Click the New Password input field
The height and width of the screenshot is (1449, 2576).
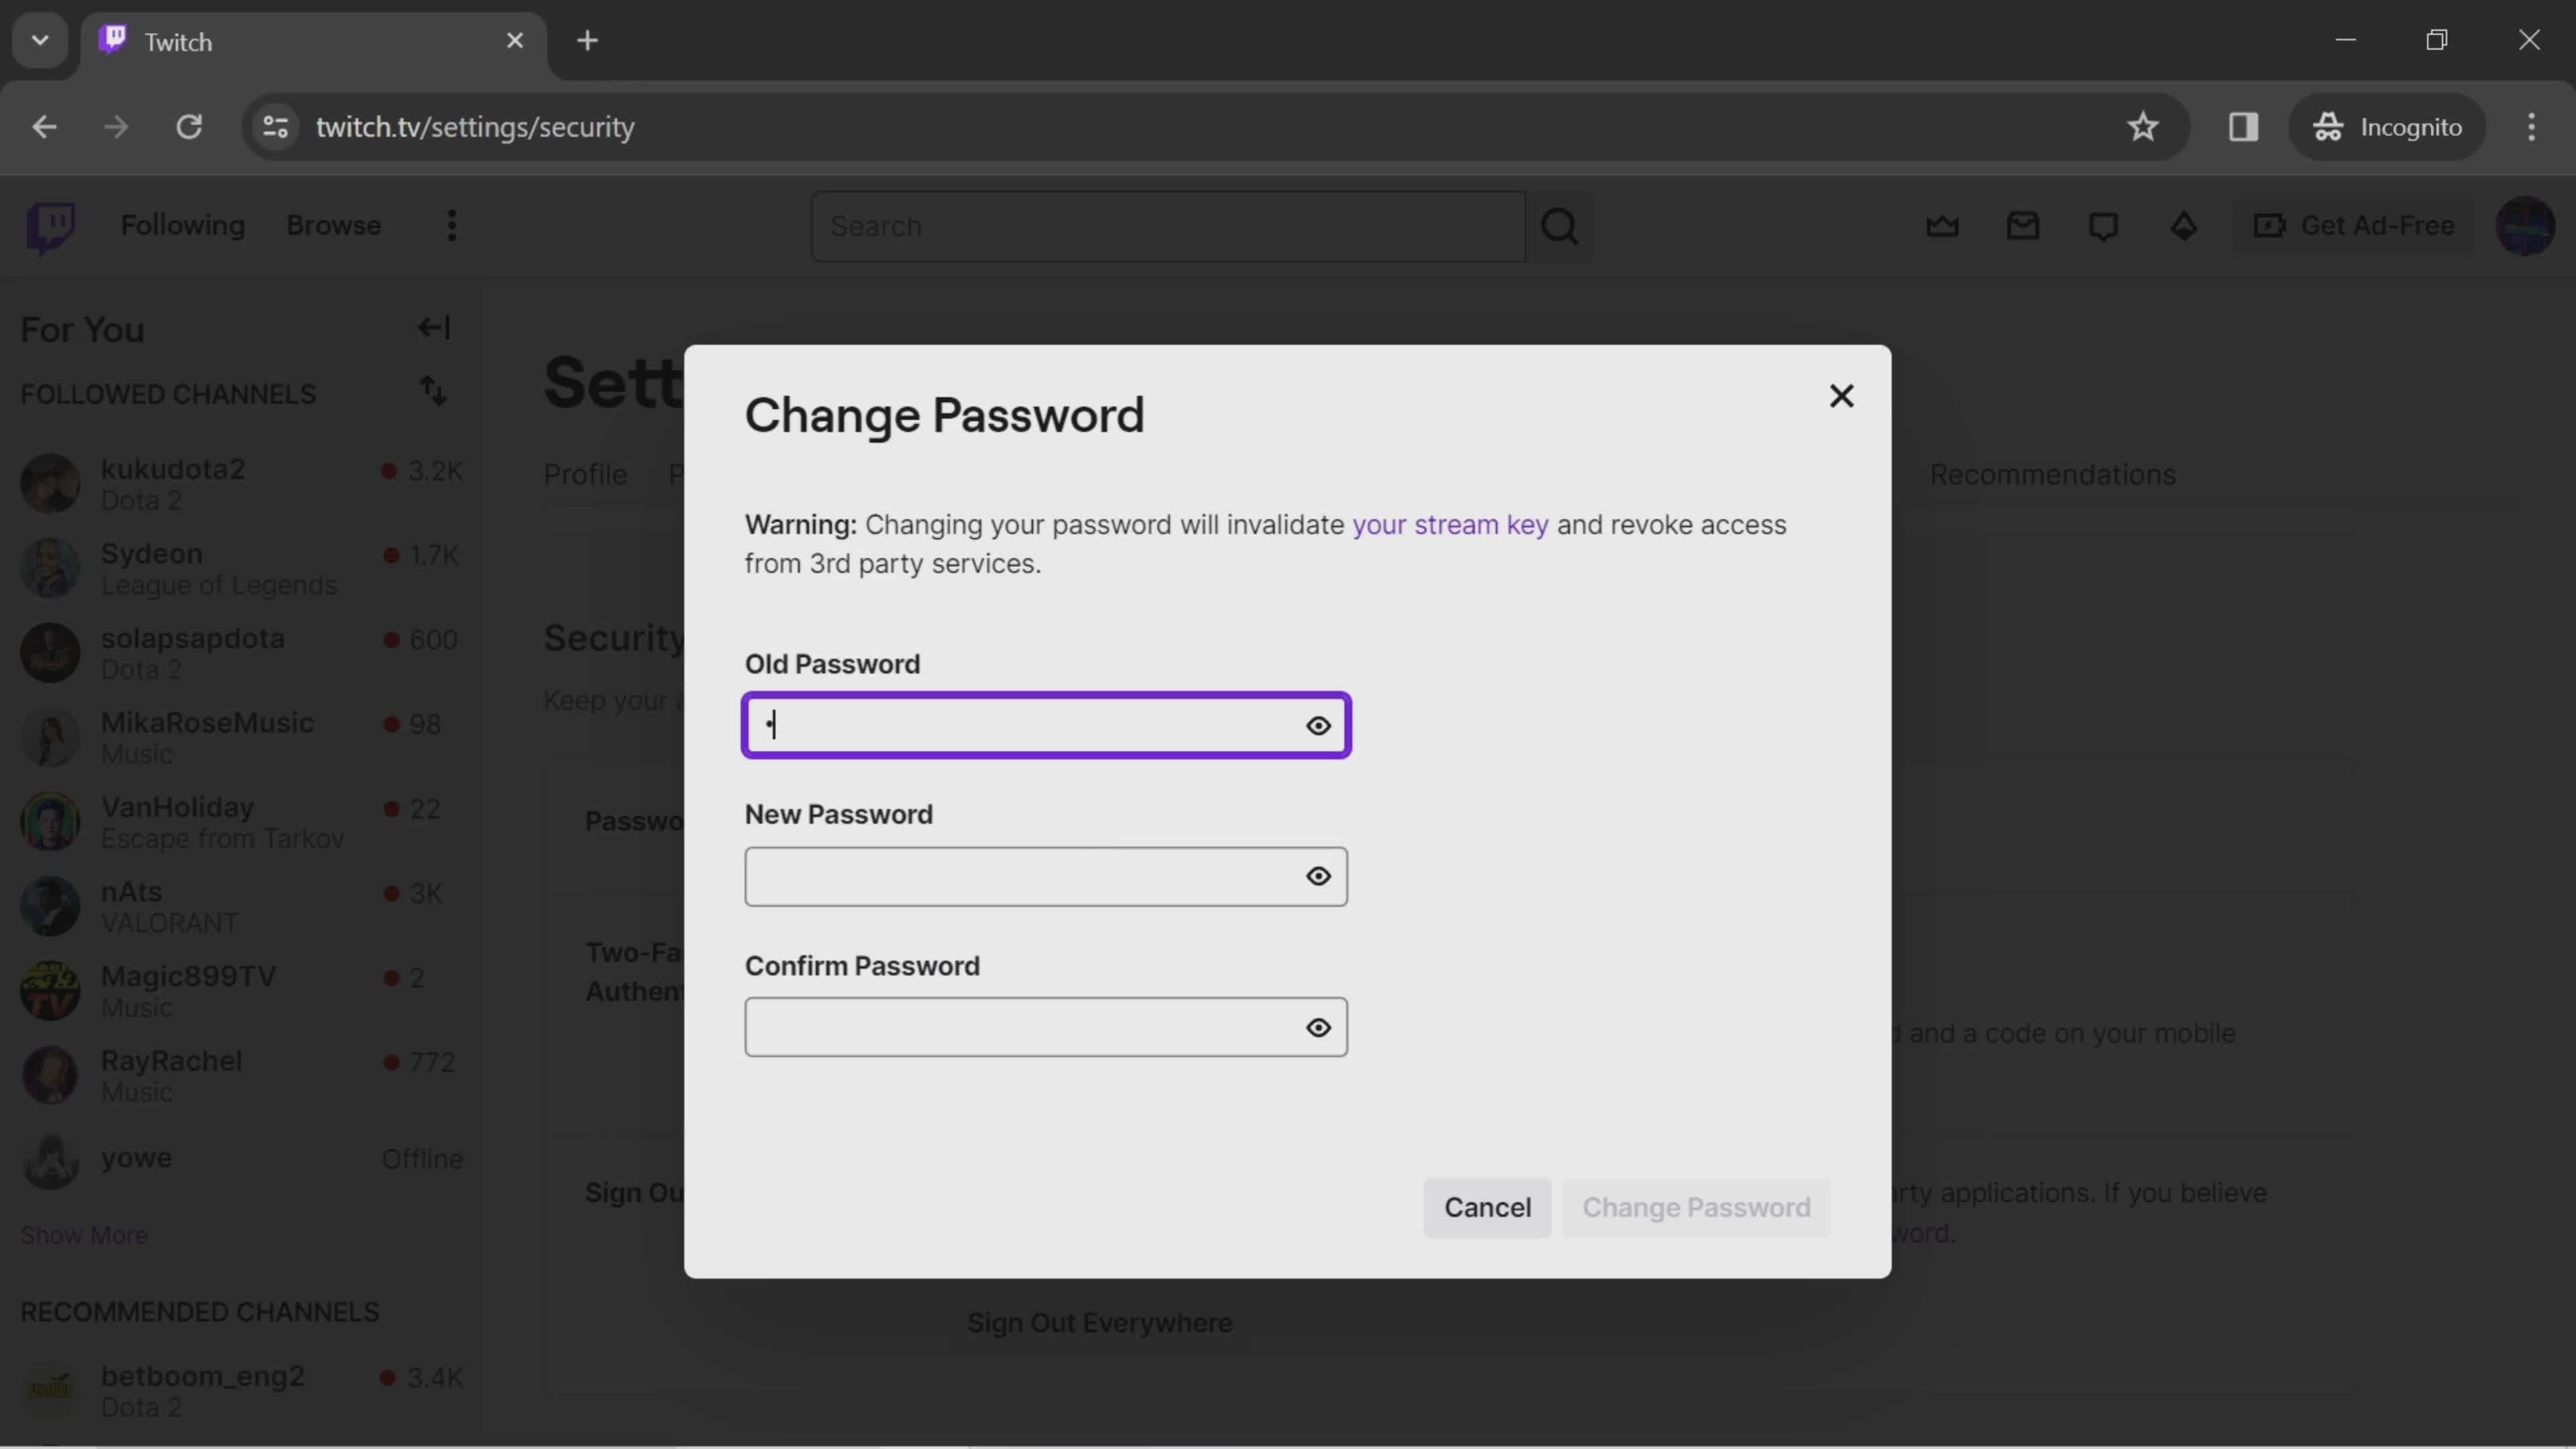coord(1046,874)
